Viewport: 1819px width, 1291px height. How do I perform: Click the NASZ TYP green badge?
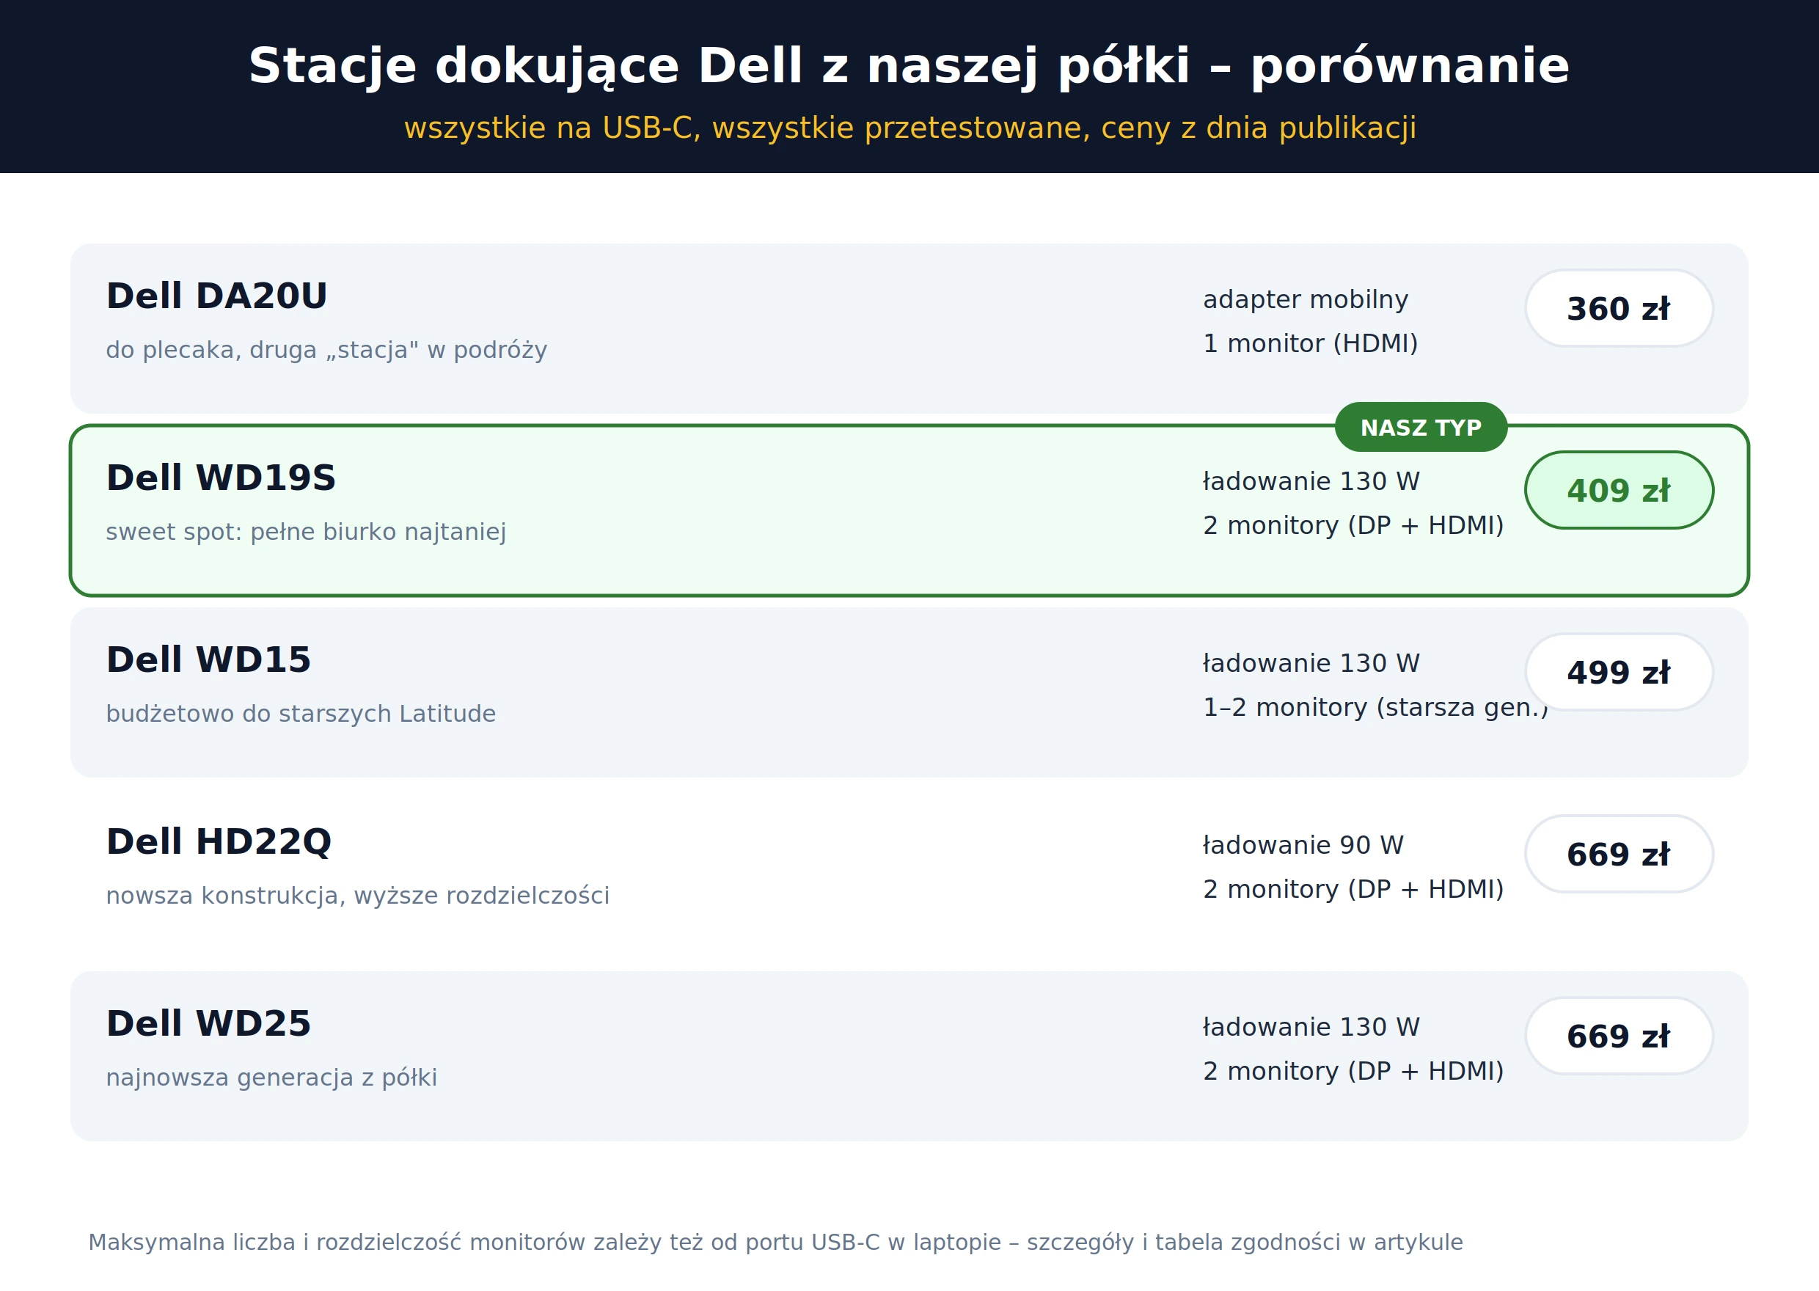1421,427
